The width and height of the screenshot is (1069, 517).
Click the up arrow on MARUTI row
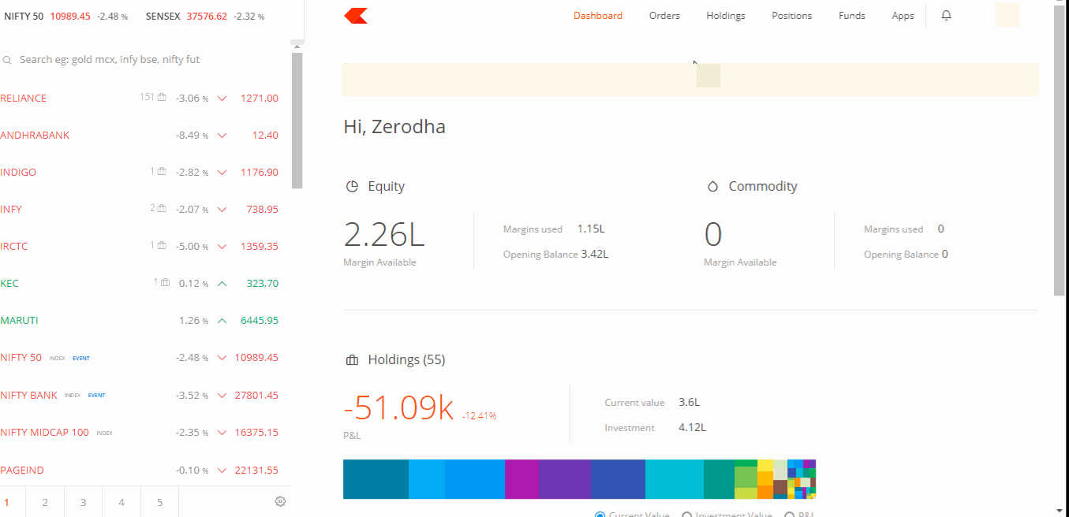pyautogui.click(x=222, y=321)
